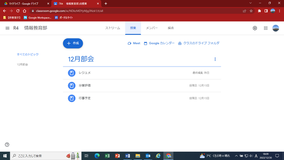284x160 pixels.
Task: Go back with browser back arrow
Action: (x=4, y=11)
